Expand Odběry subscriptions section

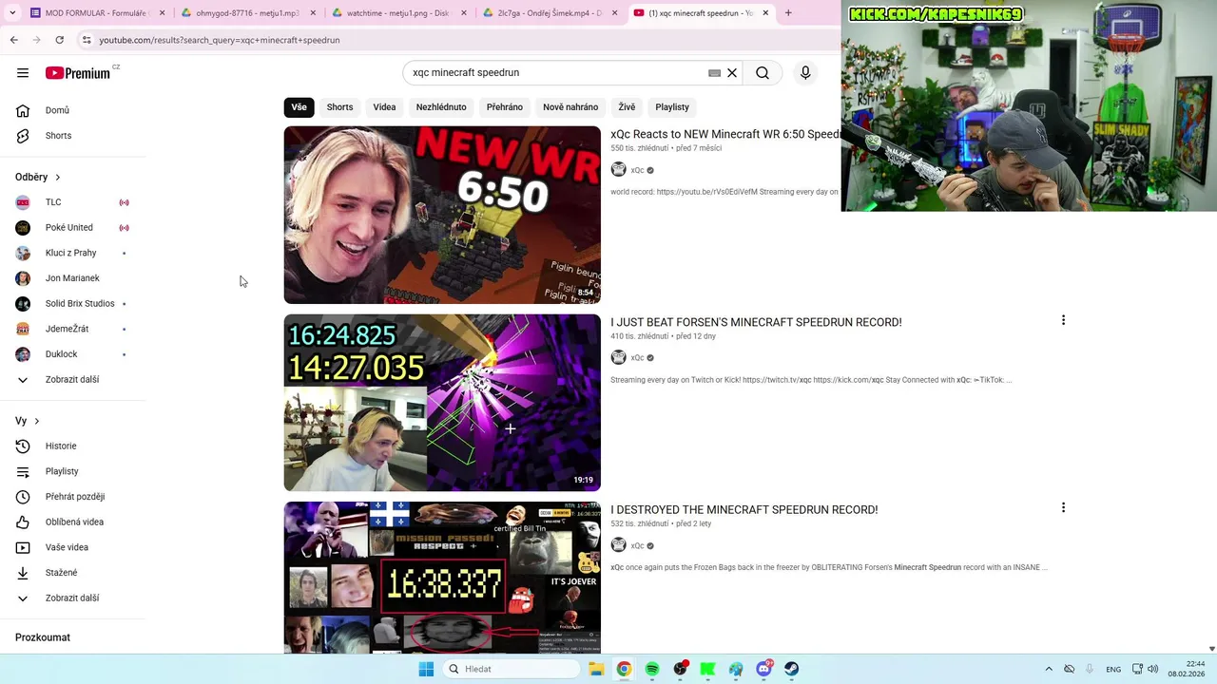(x=38, y=177)
